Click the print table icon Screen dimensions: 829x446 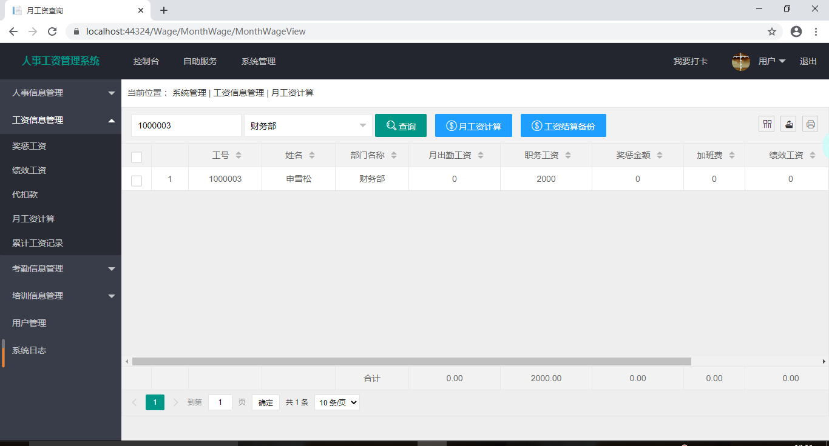(x=810, y=124)
